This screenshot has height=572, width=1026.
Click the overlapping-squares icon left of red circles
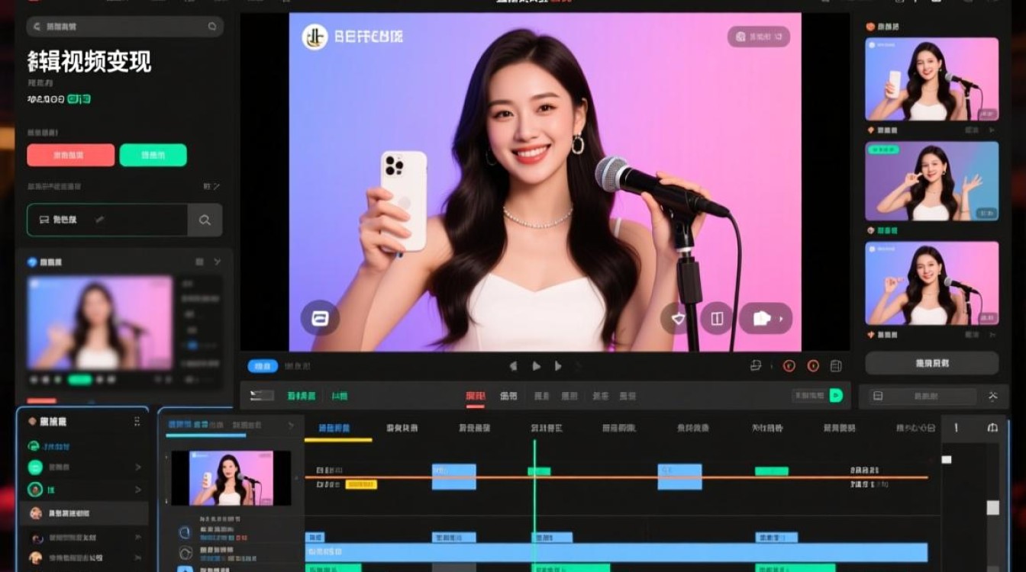756,365
